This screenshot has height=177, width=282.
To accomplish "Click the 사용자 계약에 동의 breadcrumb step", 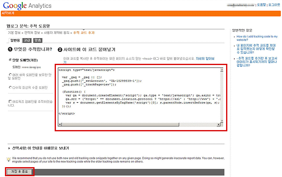I will pyautogui.click(x=56, y=33).
